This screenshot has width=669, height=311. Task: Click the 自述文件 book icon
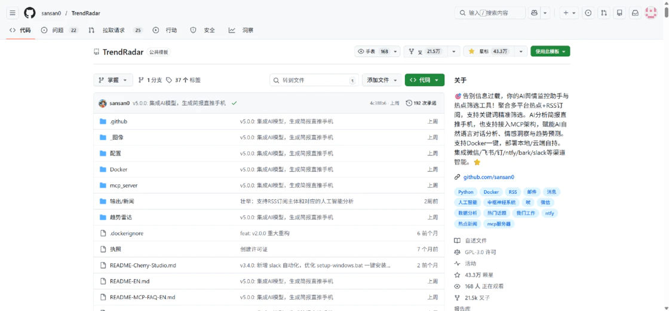coord(458,240)
